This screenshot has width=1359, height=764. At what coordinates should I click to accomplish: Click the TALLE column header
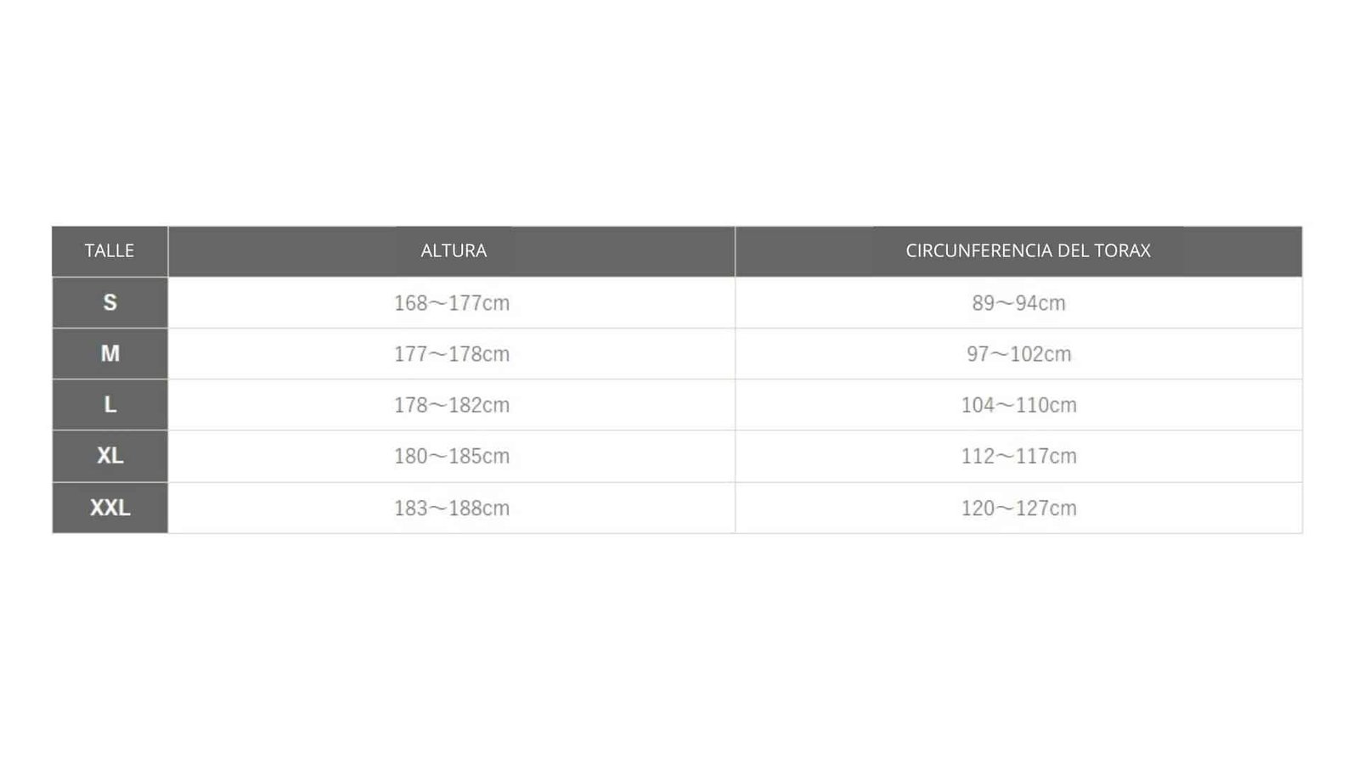(x=110, y=251)
